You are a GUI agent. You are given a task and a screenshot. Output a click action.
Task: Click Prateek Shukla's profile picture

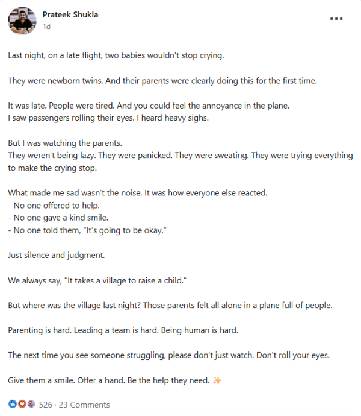coord(22,20)
